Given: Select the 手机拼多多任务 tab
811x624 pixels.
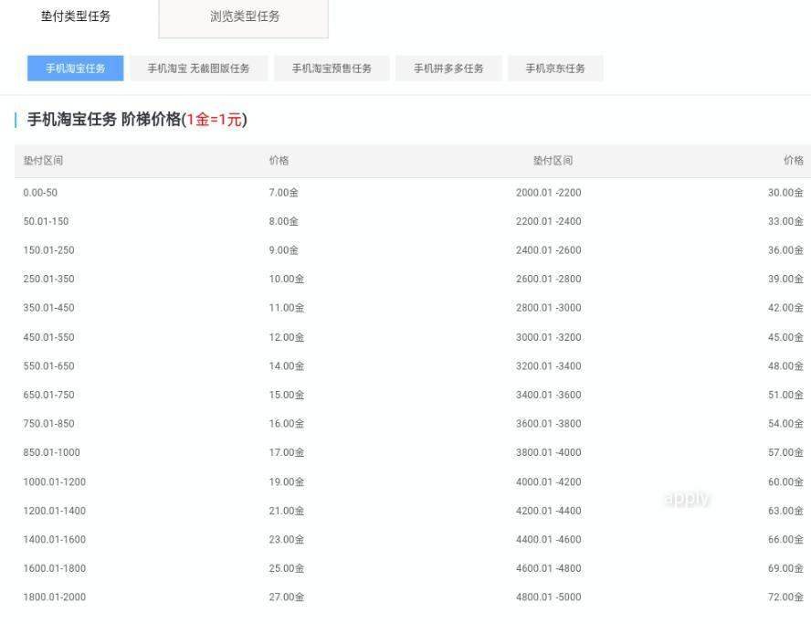Looking at the screenshot, I should point(447,68).
